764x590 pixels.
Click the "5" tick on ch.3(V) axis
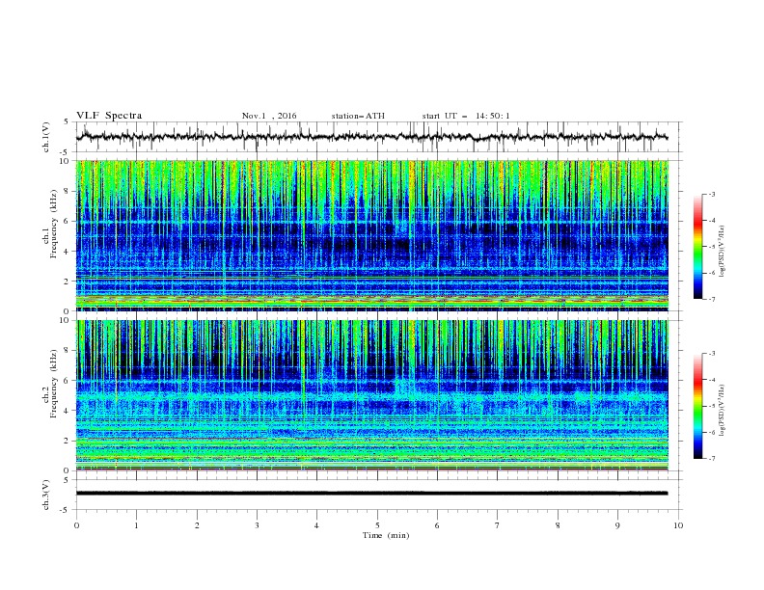tap(67, 480)
